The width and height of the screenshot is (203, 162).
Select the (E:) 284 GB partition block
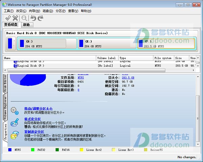click(x=107, y=44)
